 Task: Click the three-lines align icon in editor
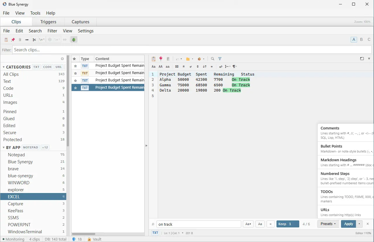click(x=184, y=66)
